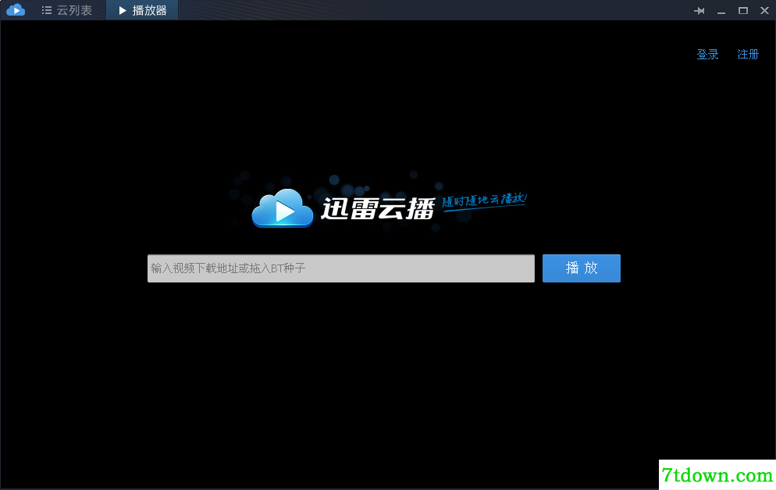The height and width of the screenshot is (490, 776).
Task: Open the 注册 register link
Action: (x=747, y=55)
